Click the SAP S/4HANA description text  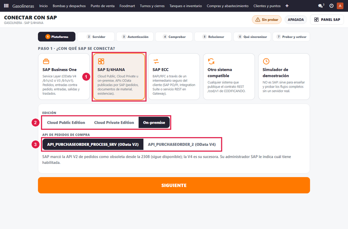click(118, 85)
